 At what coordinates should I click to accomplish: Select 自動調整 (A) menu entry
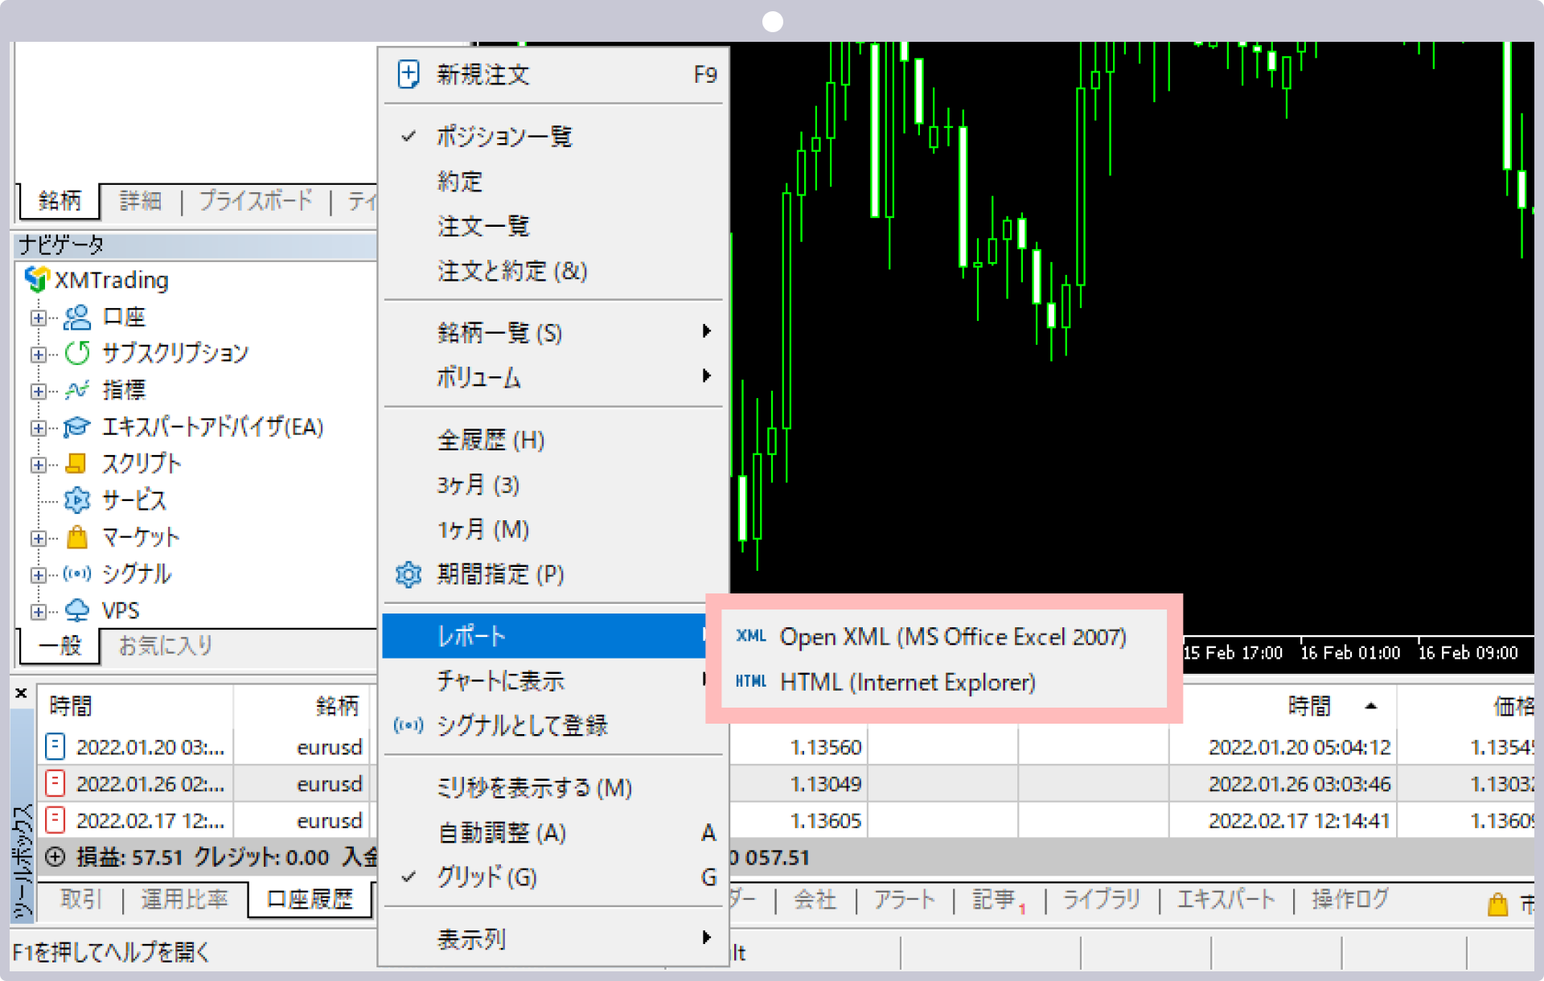tap(553, 832)
